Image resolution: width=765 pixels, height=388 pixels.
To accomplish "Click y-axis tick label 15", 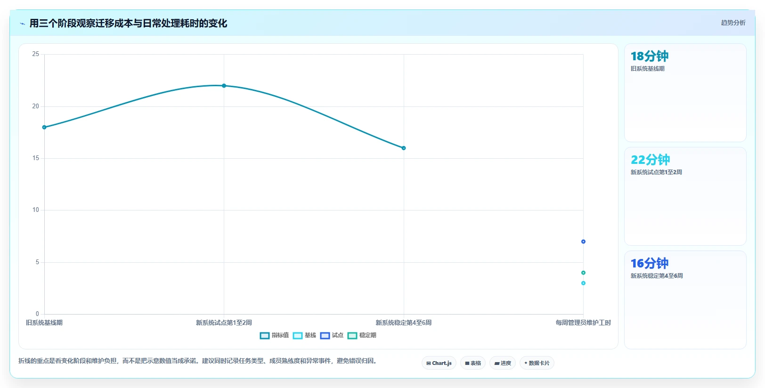I will (x=36, y=158).
